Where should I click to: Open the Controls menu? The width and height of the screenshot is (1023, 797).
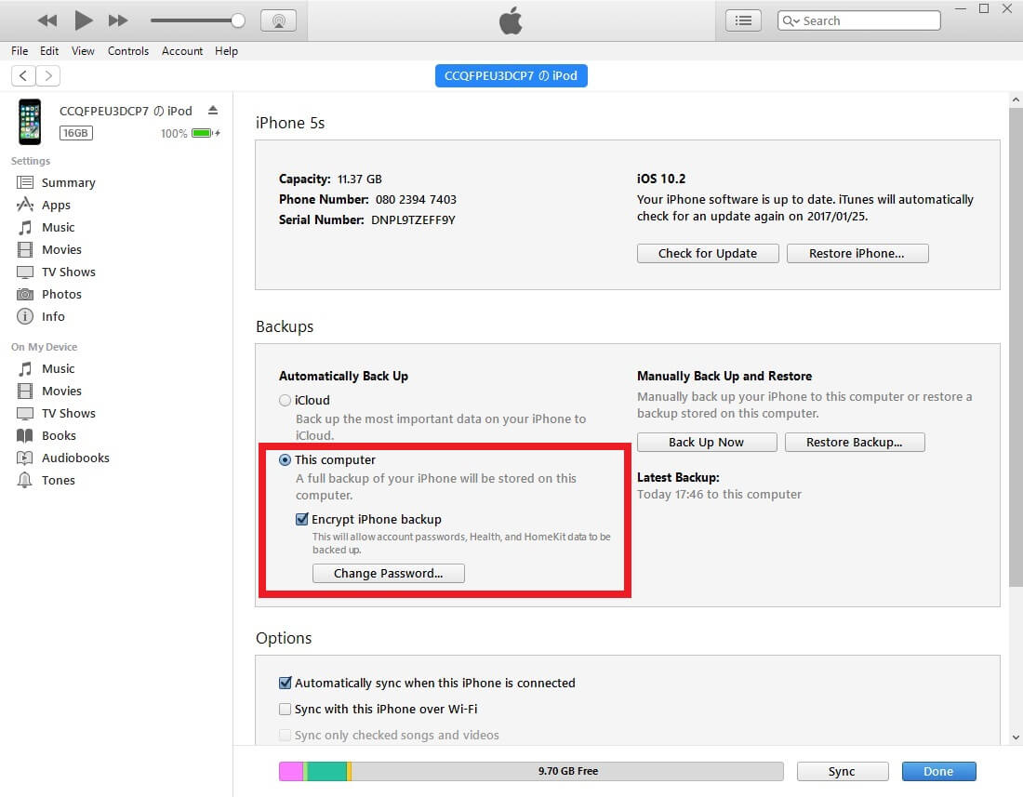[x=128, y=51]
